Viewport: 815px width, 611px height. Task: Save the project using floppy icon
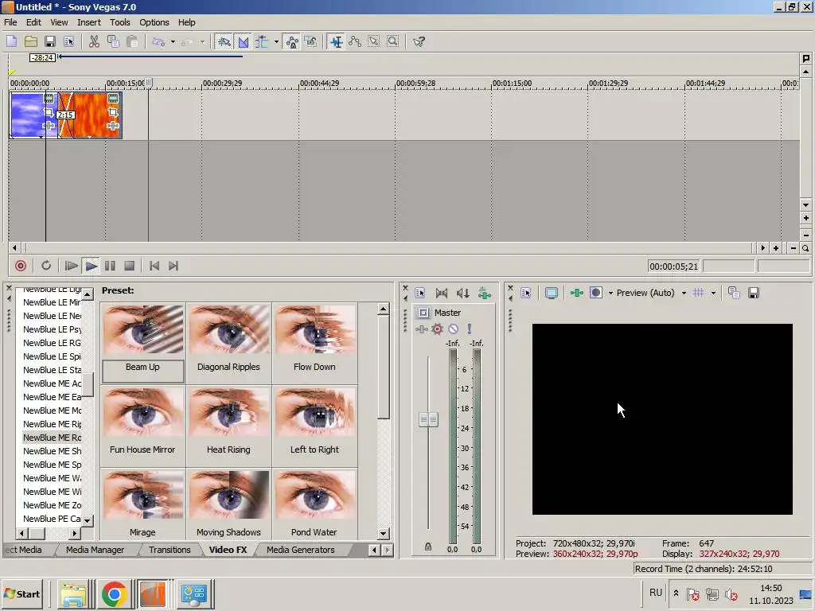point(50,41)
